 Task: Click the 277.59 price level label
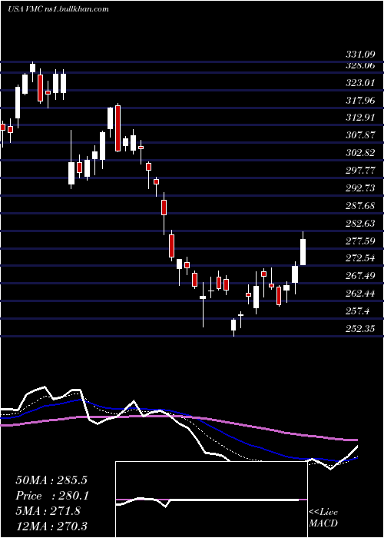(360, 241)
